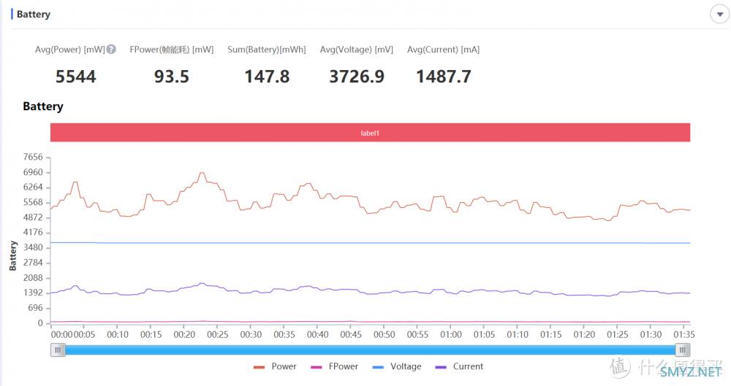The height and width of the screenshot is (386, 731).
Task: Click the 01:00 time axis label
Action: 451,335
